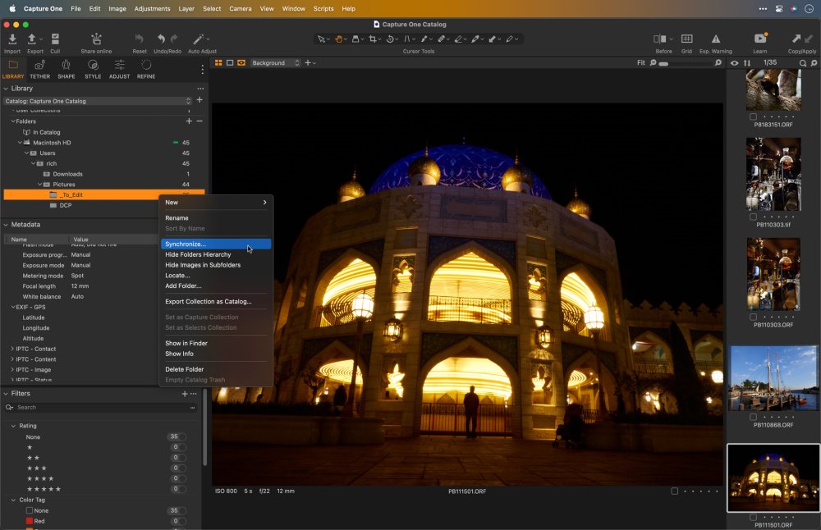Click the Import icon in toolbar
The image size is (821, 530).
click(x=12, y=39)
